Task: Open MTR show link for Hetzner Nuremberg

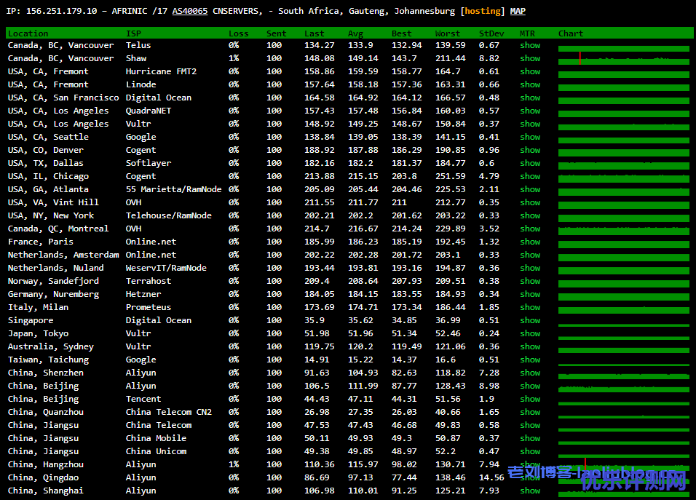Action: click(x=530, y=294)
